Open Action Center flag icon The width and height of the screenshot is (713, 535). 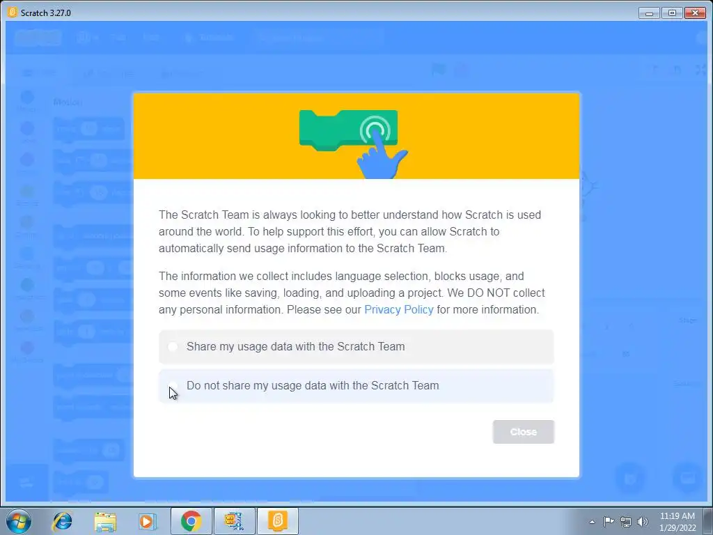coord(609,521)
